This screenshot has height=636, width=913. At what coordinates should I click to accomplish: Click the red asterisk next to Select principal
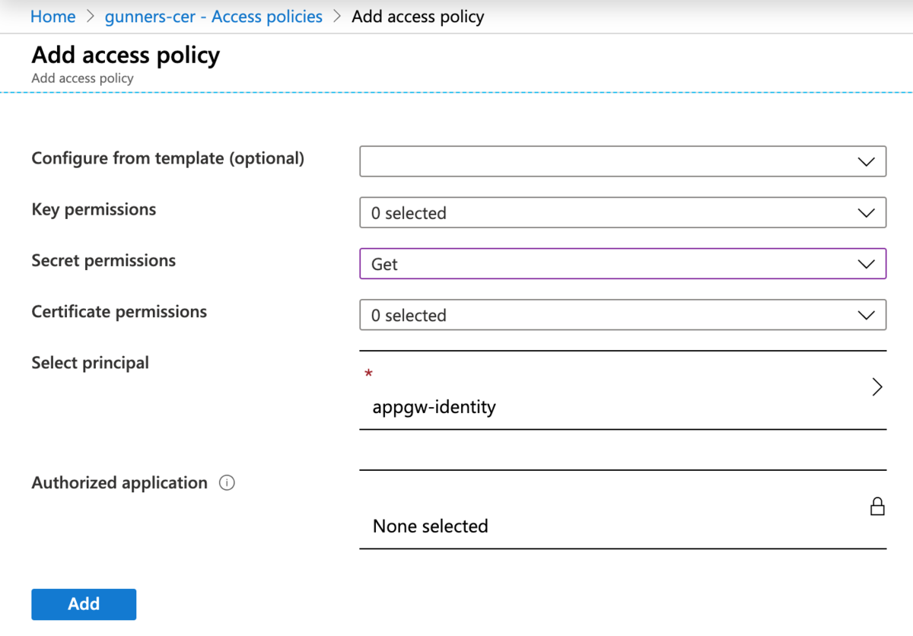(x=368, y=373)
